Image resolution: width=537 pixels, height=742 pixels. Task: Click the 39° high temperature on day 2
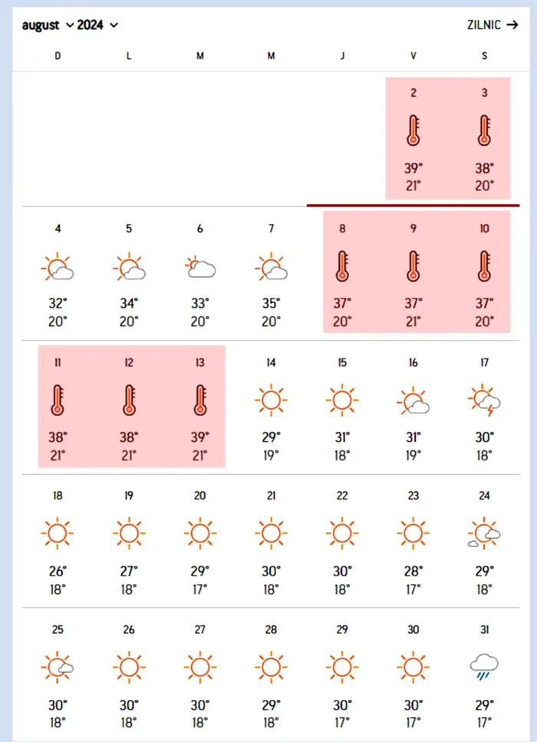tap(413, 169)
